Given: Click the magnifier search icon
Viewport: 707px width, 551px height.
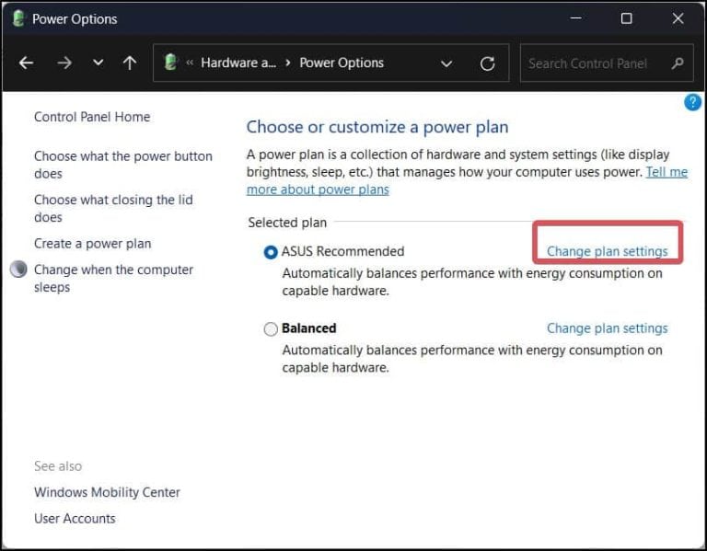Looking at the screenshot, I should [x=678, y=63].
